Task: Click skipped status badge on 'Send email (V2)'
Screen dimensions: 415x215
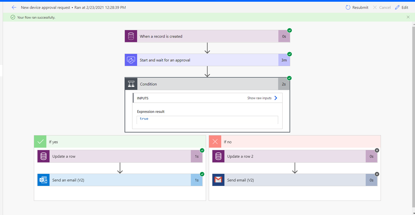Action: click(x=377, y=174)
